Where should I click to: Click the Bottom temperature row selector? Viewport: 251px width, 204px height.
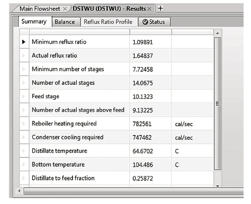coord(24,165)
